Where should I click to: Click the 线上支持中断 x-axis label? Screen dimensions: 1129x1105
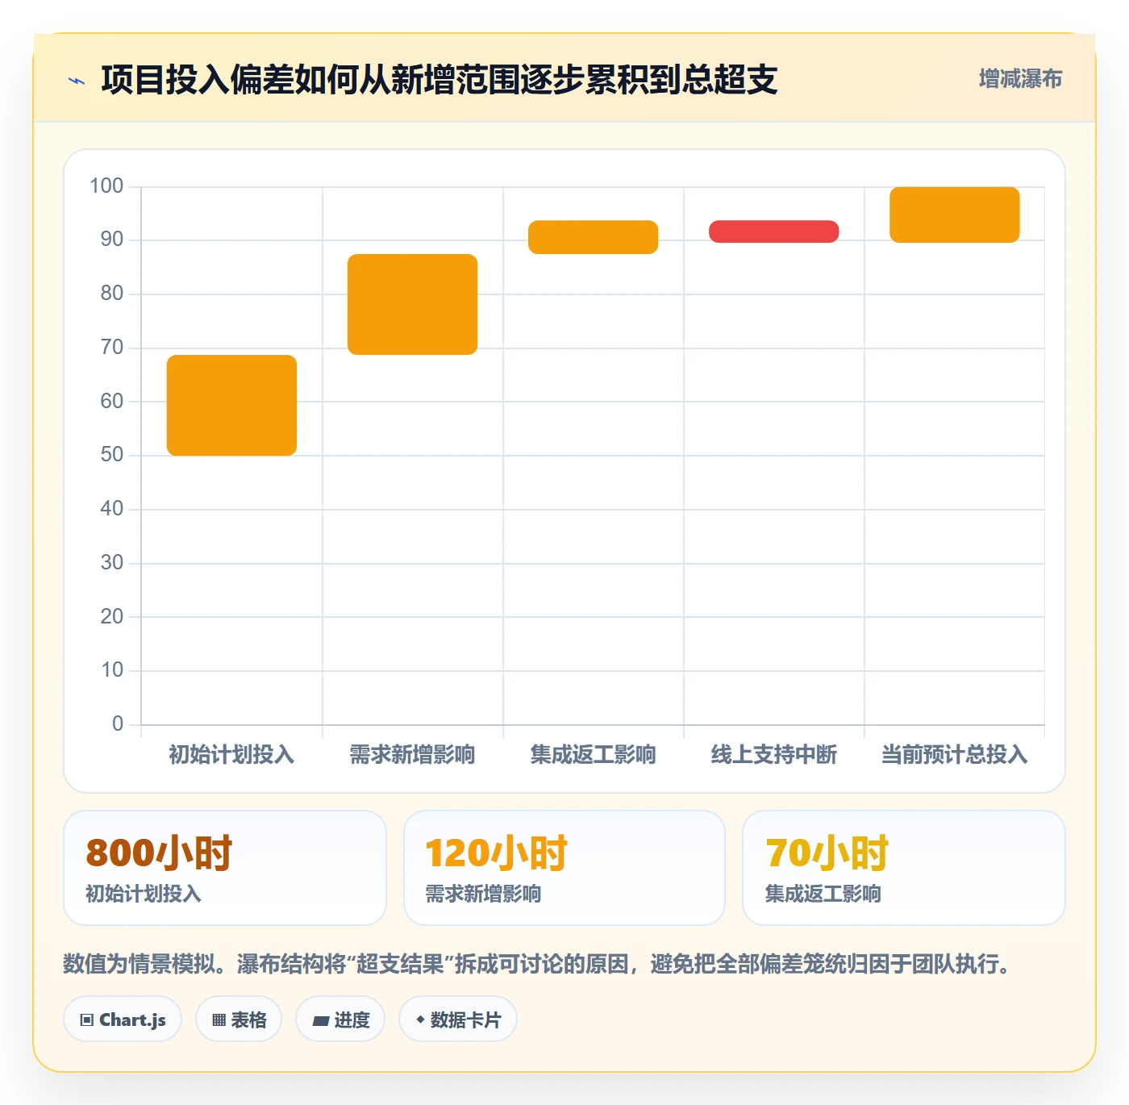click(x=773, y=755)
